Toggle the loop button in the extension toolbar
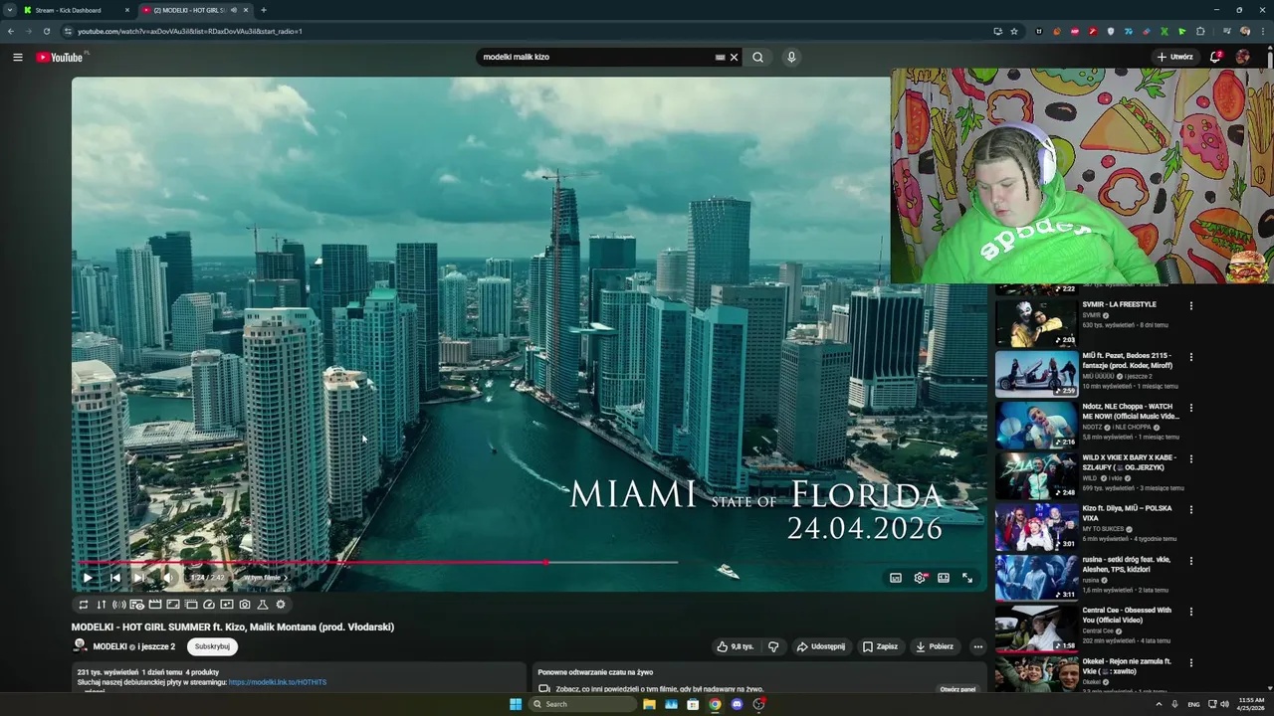Viewport: 1274px width, 716px height. [x=84, y=605]
